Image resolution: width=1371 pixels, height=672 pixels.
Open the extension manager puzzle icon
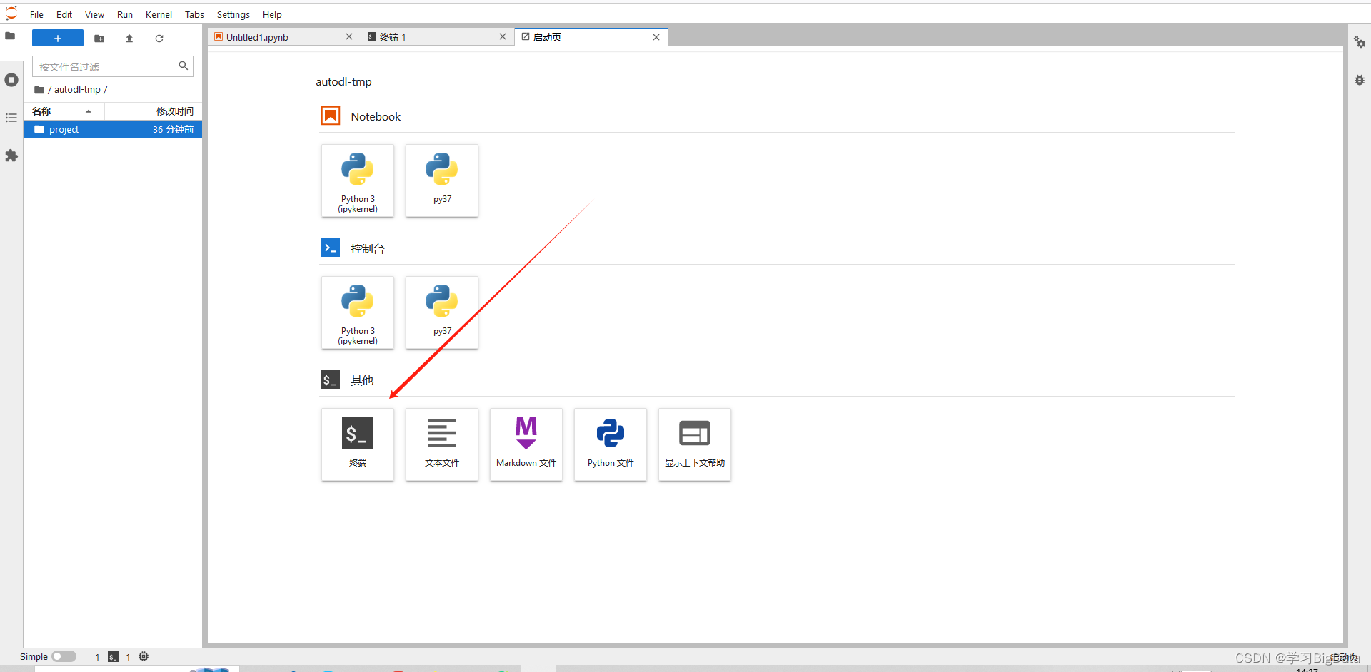coord(11,156)
